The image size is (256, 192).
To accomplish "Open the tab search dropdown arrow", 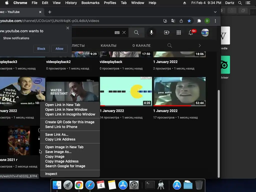I will pos(215,12).
